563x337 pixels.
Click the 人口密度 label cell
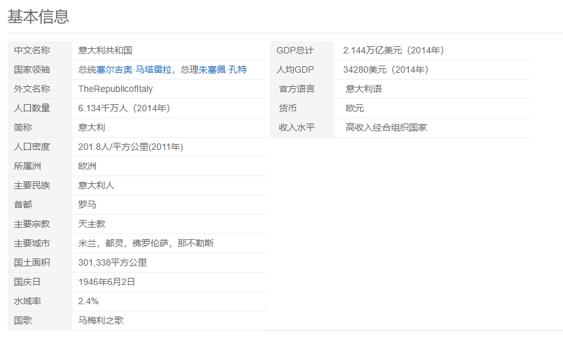click(40, 147)
